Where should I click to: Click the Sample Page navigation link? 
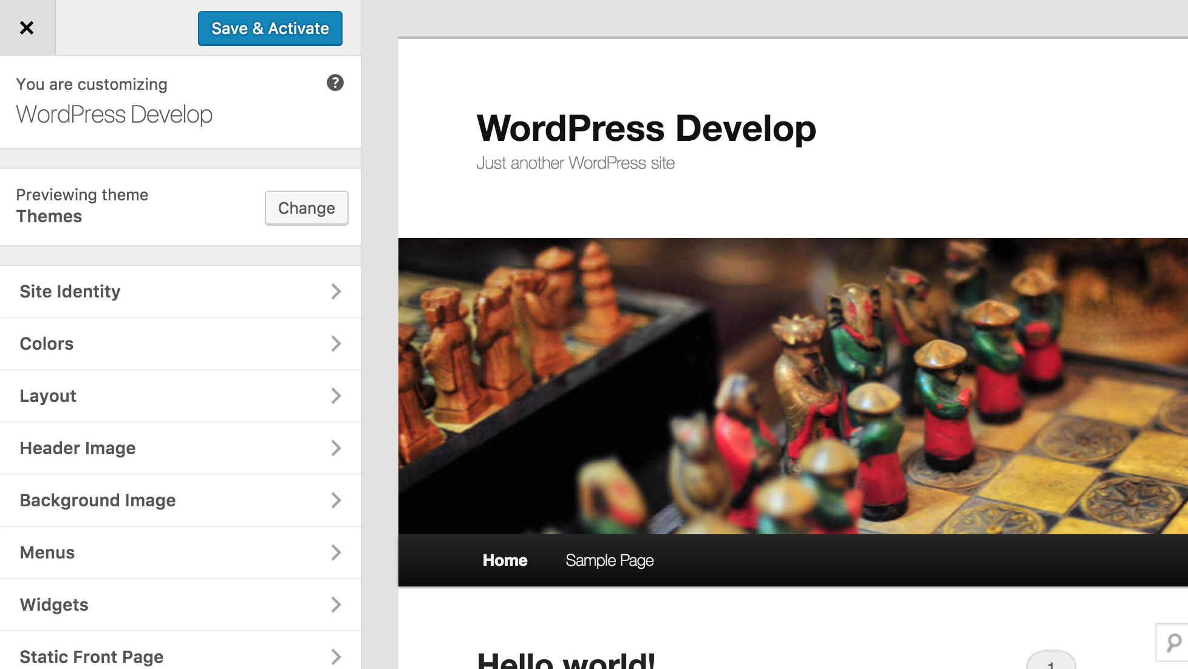(609, 560)
